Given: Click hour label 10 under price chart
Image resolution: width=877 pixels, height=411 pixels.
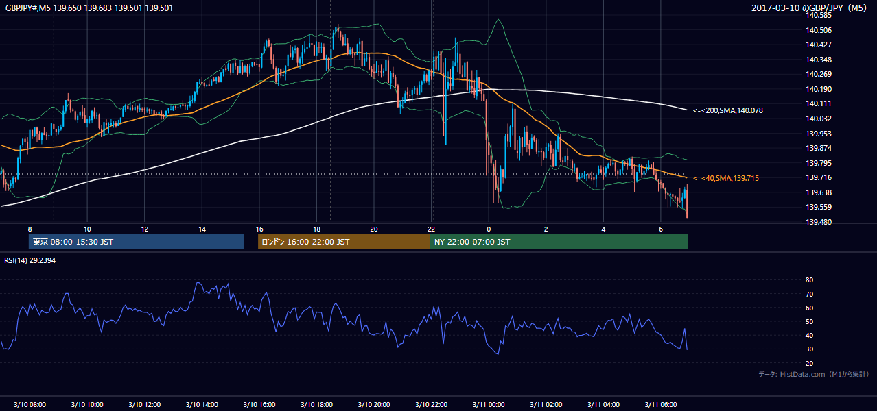Looking at the screenshot, I should pyautogui.click(x=87, y=229).
